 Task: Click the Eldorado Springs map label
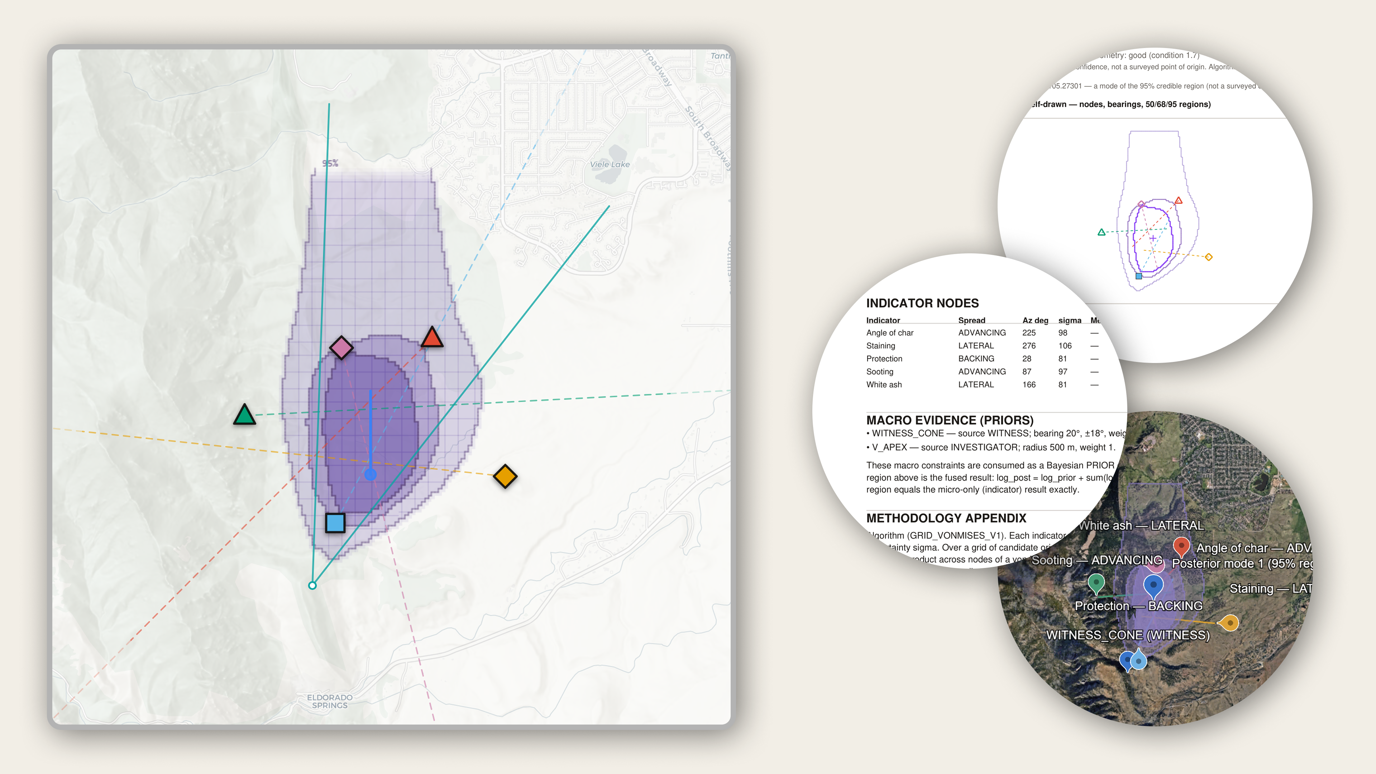click(330, 701)
